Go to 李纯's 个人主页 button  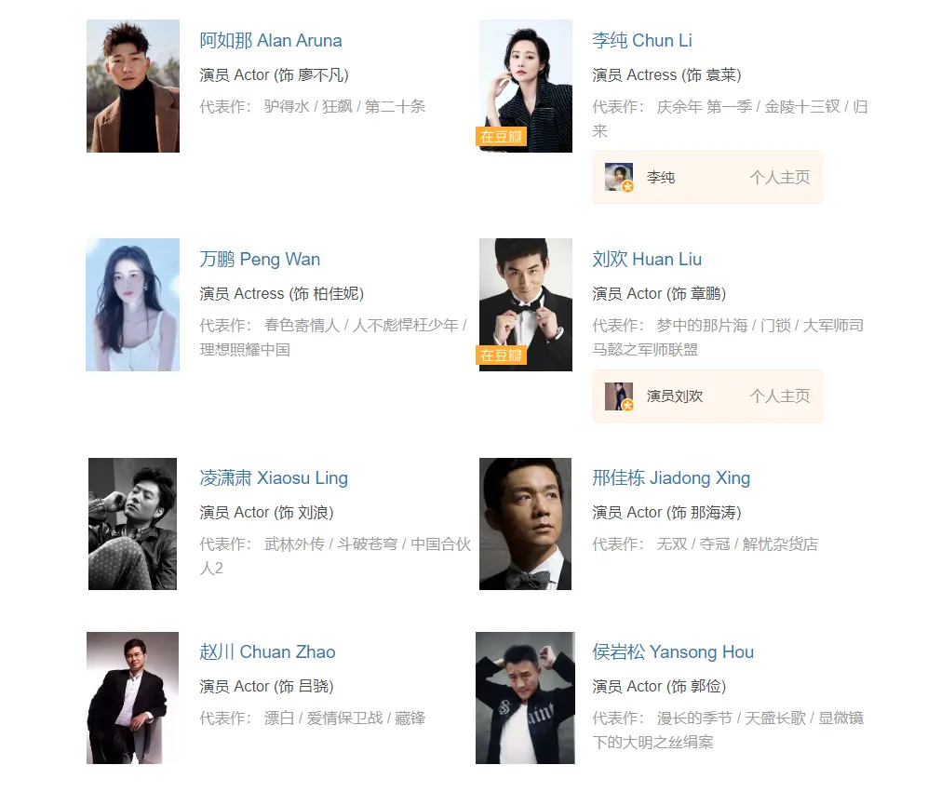(780, 178)
